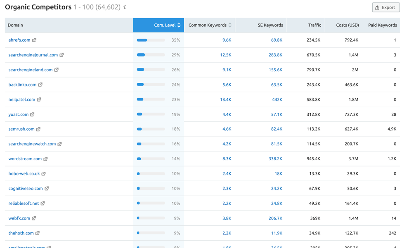Open searchenginejournal.com 12.5K common keywords

click(x=226, y=55)
